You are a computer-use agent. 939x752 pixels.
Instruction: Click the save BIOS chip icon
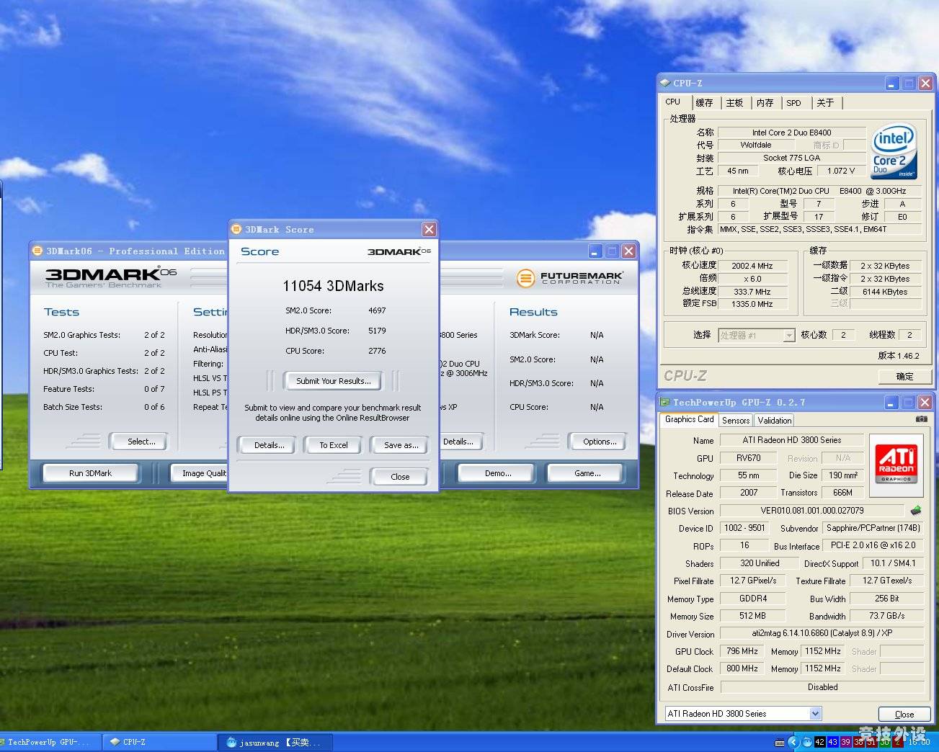[916, 511]
